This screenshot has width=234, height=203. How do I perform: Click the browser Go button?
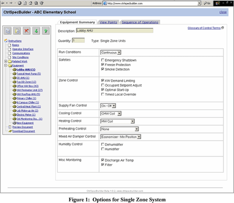coord(208,3)
